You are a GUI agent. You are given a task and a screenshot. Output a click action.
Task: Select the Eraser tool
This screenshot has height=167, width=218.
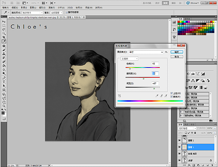point(4,62)
